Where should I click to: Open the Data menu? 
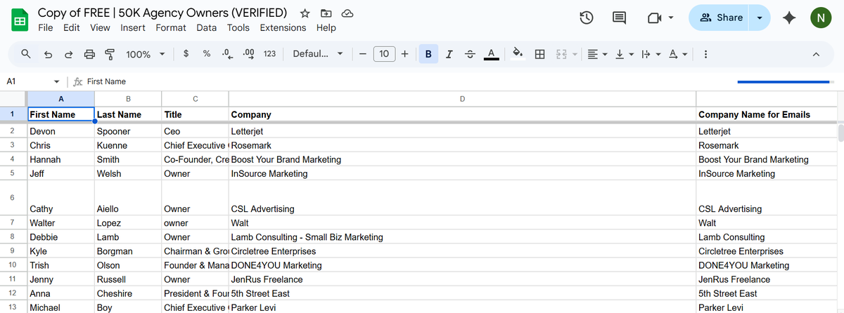point(207,27)
